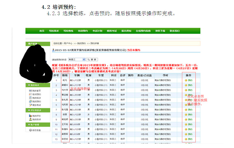Select 资料下载 in the top menu
Viewport: 234px width, 148px height.
[x=160, y=31]
